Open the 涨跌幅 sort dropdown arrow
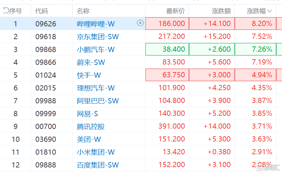The height and width of the screenshot is (173, 282). pyautogui.click(x=270, y=11)
